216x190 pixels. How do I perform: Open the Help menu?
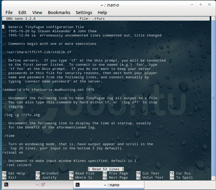[x=102, y=13]
